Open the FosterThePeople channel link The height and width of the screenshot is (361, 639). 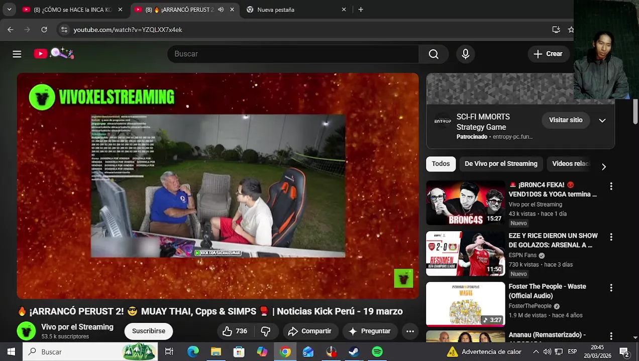point(530,306)
